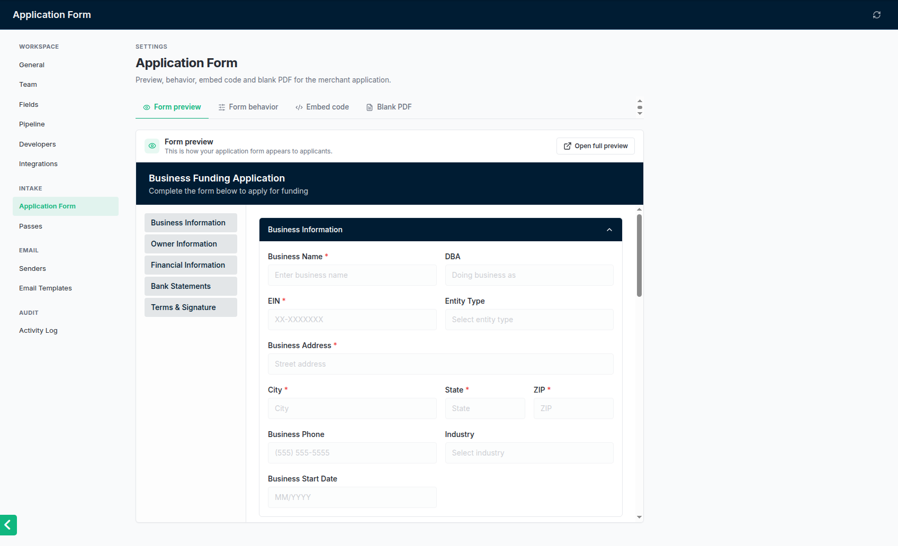The image size is (898, 546).
Task: Collapse the Business Information section chevron
Action: [x=609, y=230]
